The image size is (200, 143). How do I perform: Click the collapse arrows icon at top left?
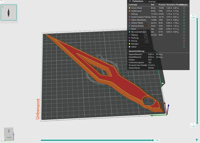coord(2,1)
